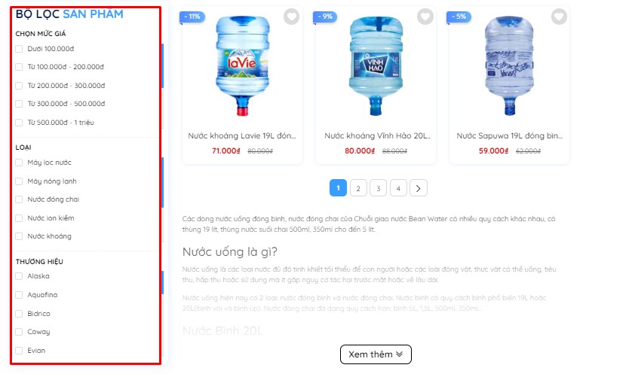Click the -11% discount badge
Image resolution: width=632 pixels, height=377 pixels.
tap(192, 17)
